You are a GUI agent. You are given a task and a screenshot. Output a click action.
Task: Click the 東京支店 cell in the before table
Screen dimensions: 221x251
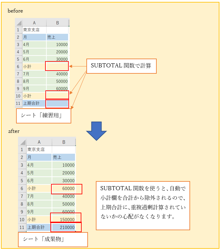click(34, 30)
